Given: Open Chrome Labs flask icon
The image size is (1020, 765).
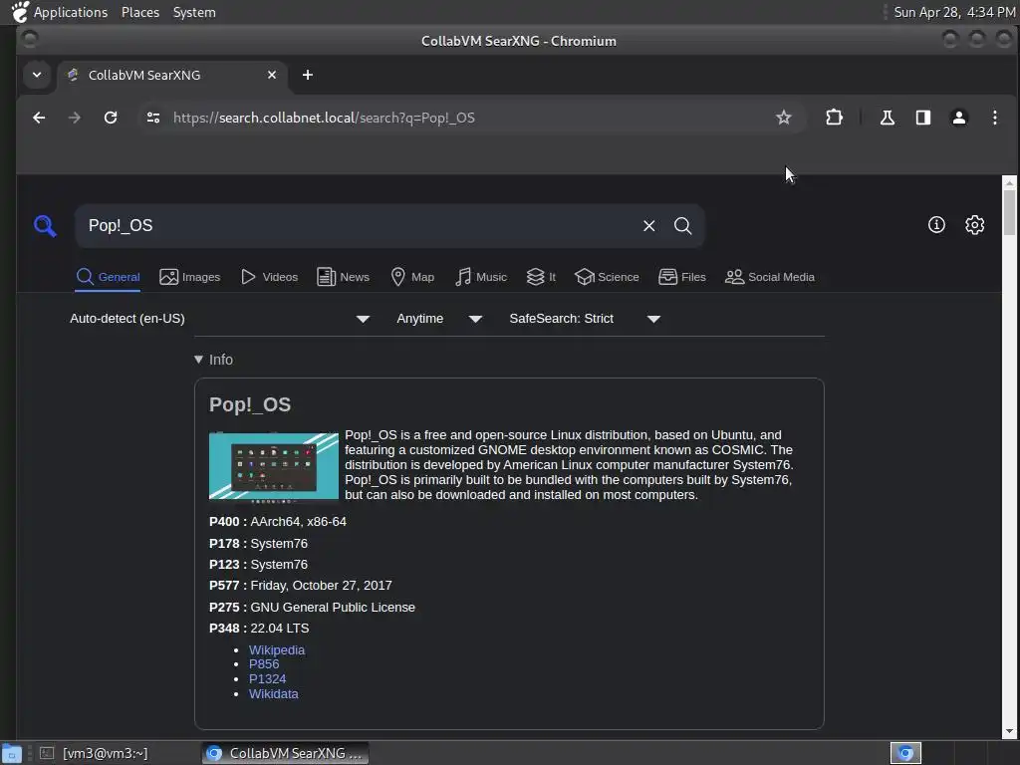Looking at the screenshot, I should click(887, 118).
